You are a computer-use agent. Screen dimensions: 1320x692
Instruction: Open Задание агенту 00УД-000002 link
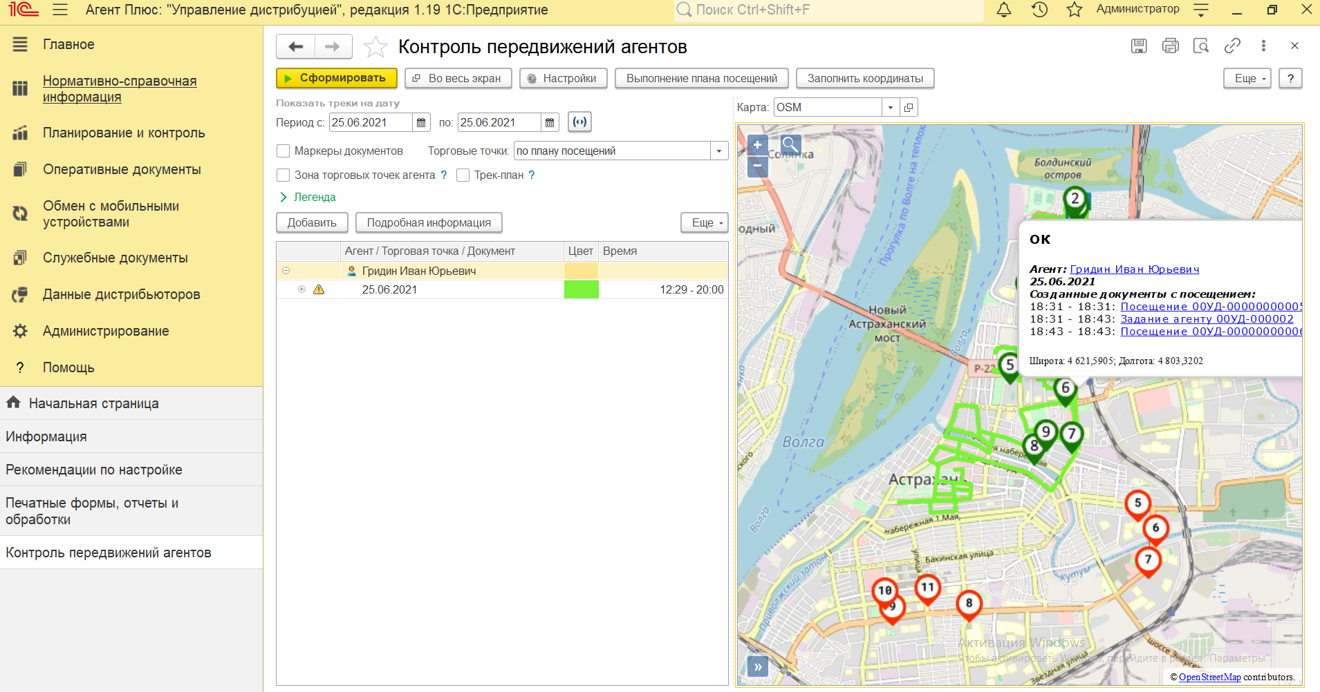1207,319
